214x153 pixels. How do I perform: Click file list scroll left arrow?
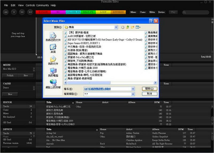click(66, 83)
